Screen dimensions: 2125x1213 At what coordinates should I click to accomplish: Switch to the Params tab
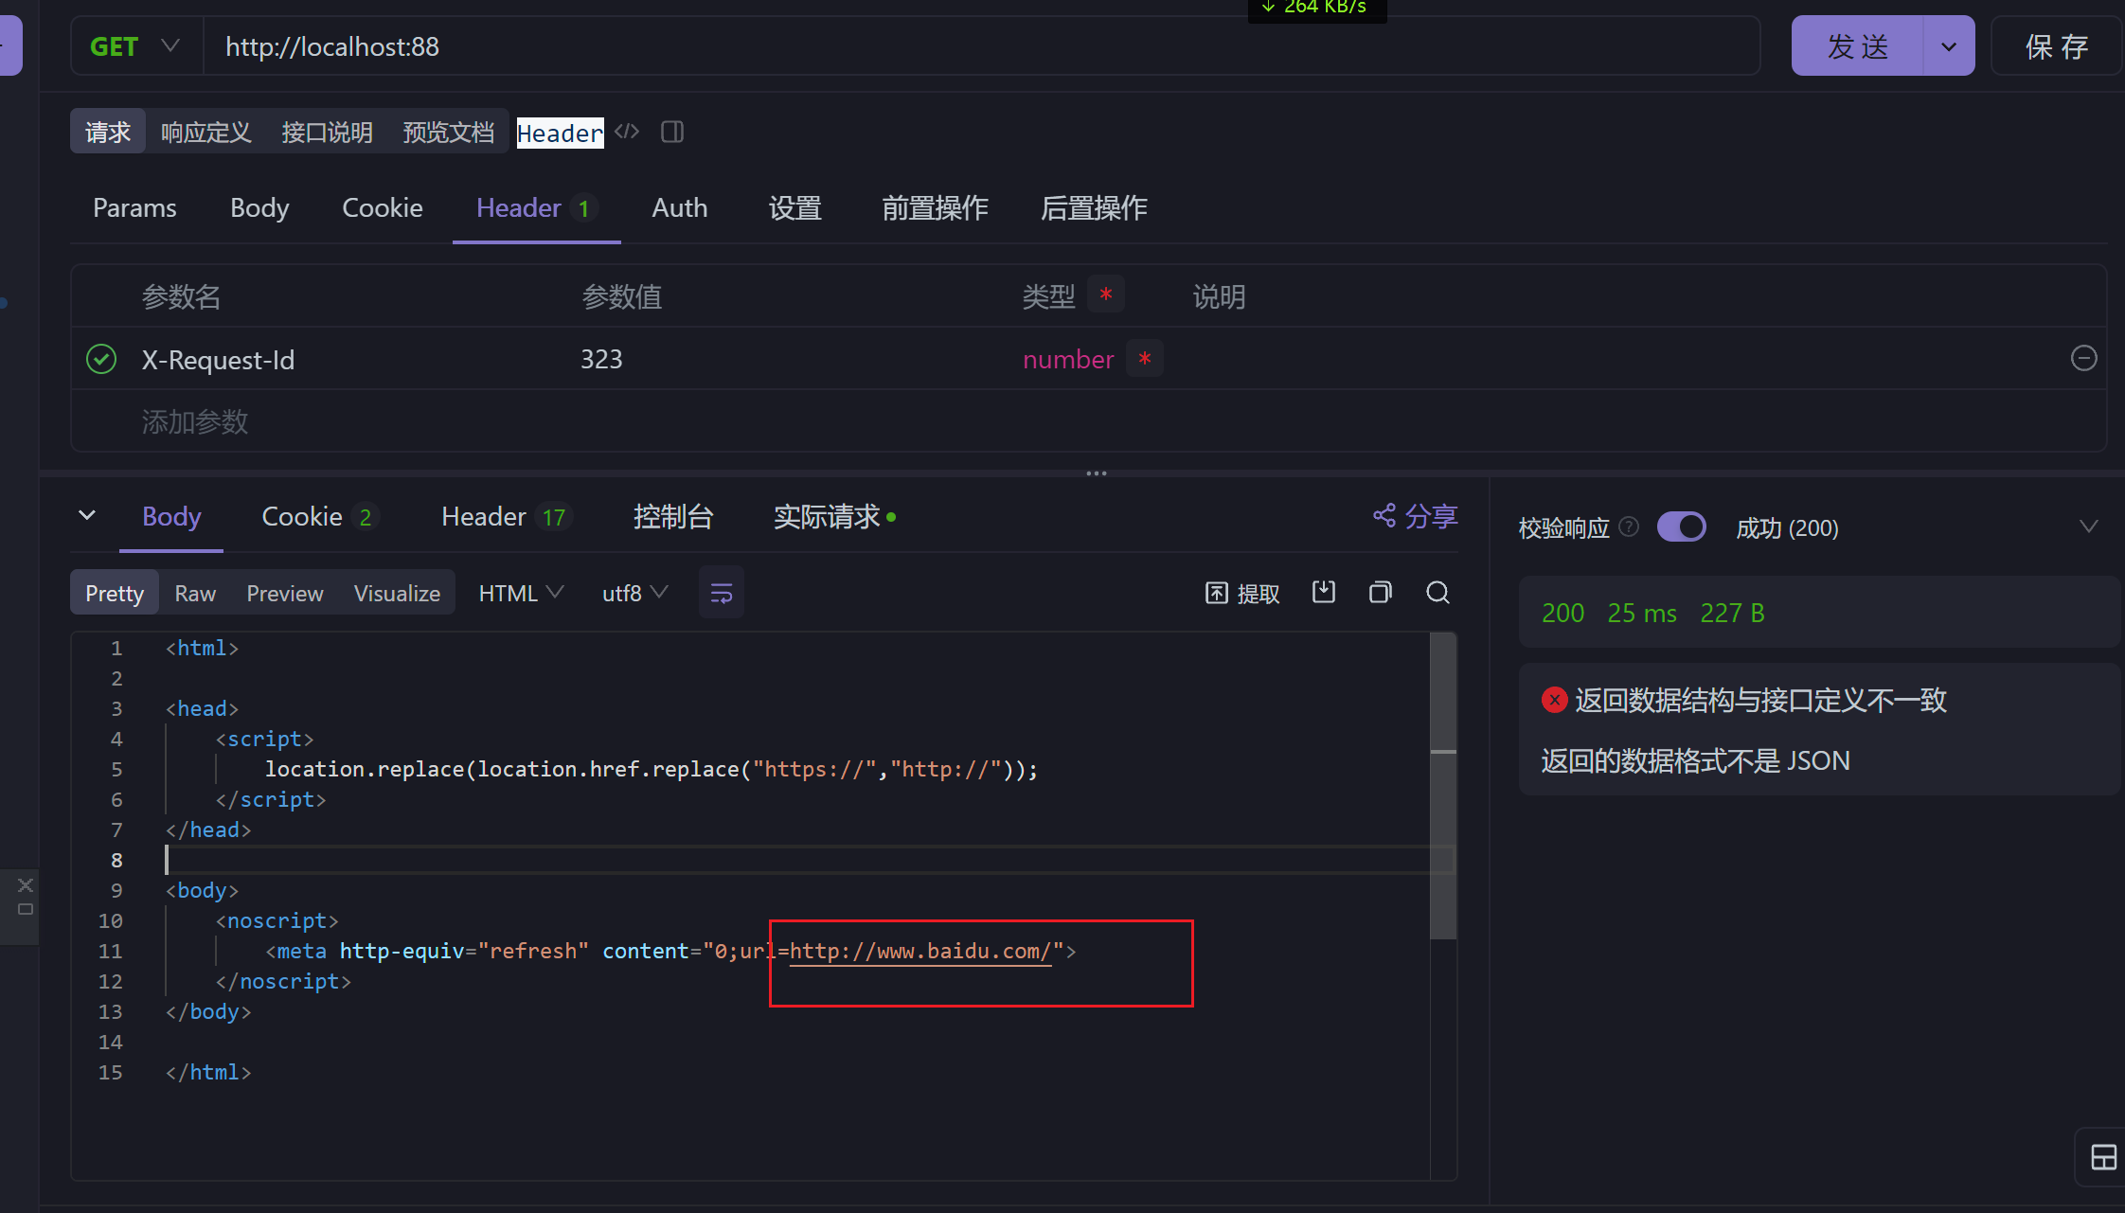click(134, 207)
